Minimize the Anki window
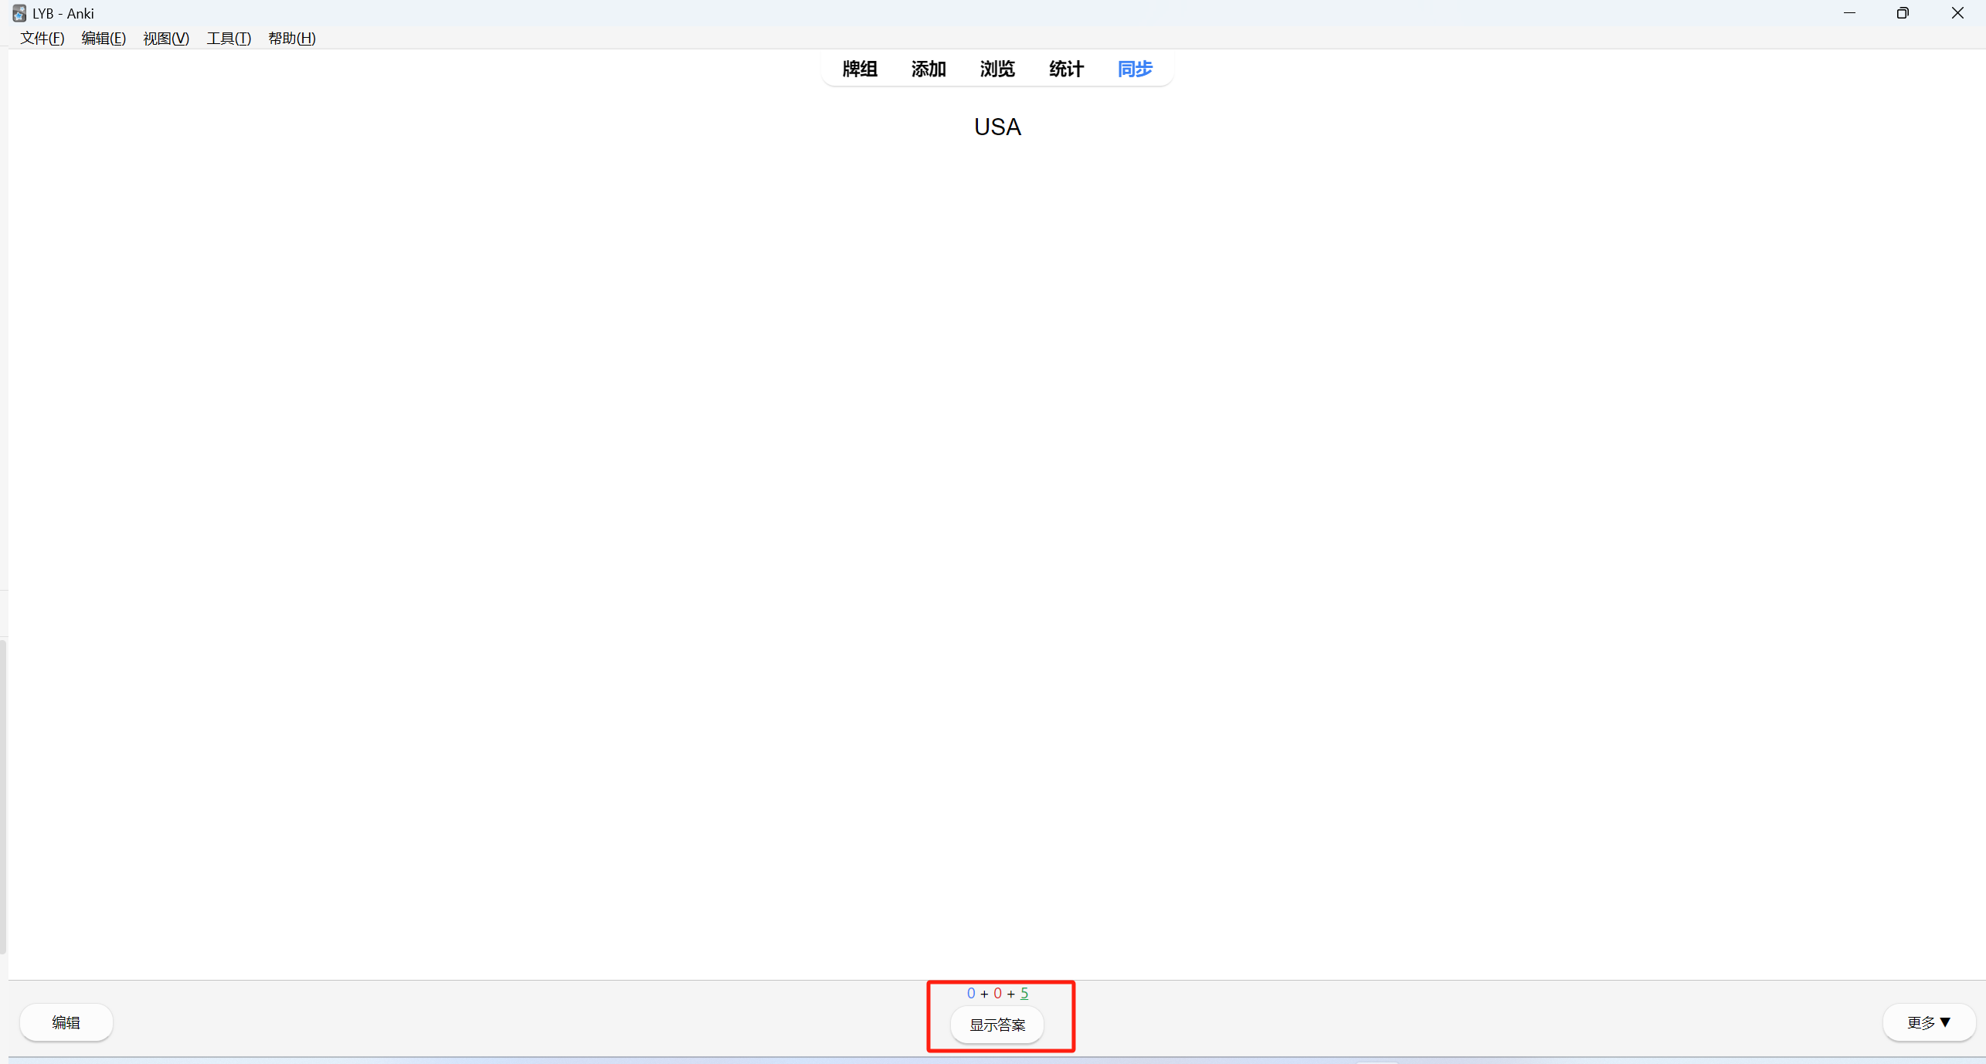The width and height of the screenshot is (1986, 1064). (1849, 13)
